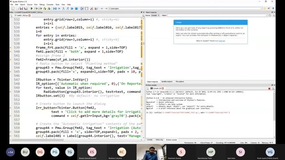Go to parent directory with blue up arrow
Screen dimensions: 285x160
[273, 8]
